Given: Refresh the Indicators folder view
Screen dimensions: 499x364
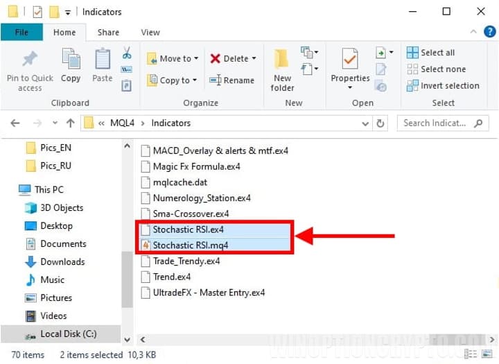Looking at the screenshot, I should coord(380,123).
